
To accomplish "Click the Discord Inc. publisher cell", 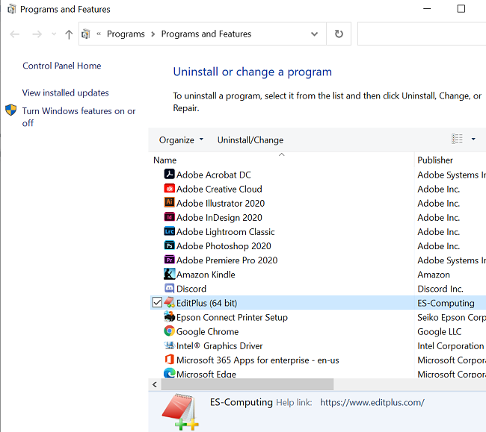I will tap(440, 289).
